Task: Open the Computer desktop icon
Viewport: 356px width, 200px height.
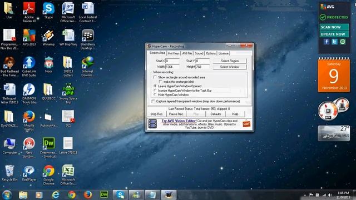Action: tap(9, 146)
